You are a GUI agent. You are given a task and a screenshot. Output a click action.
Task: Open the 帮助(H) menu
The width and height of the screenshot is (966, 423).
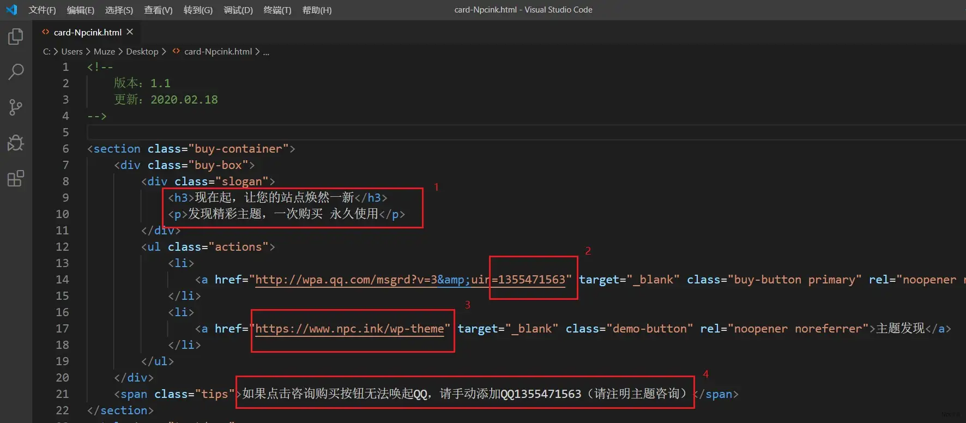[x=317, y=10]
